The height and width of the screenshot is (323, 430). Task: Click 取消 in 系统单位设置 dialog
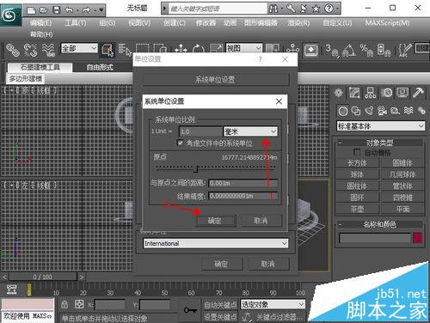pyautogui.click(x=261, y=221)
